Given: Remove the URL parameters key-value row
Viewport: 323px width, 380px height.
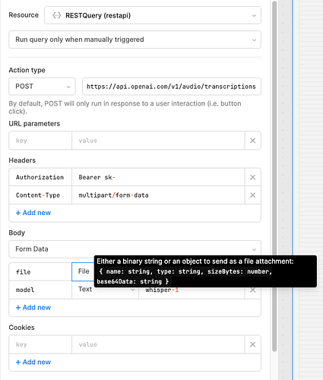Looking at the screenshot, I should (252, 141).
